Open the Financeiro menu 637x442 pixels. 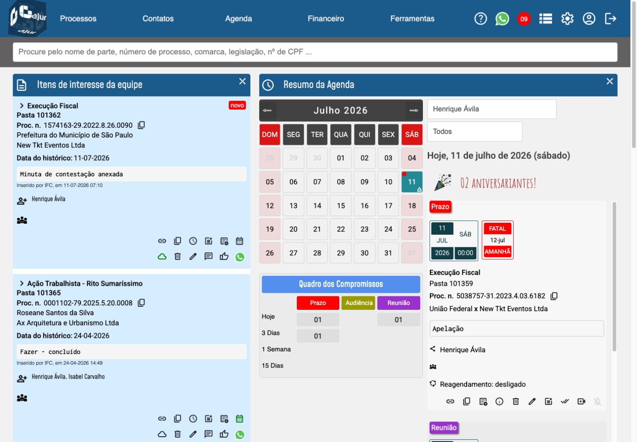coord(326,19)
